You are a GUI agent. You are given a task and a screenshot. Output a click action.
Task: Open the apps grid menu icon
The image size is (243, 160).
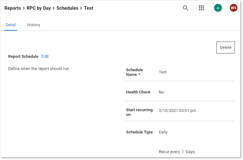click(201, 8)
